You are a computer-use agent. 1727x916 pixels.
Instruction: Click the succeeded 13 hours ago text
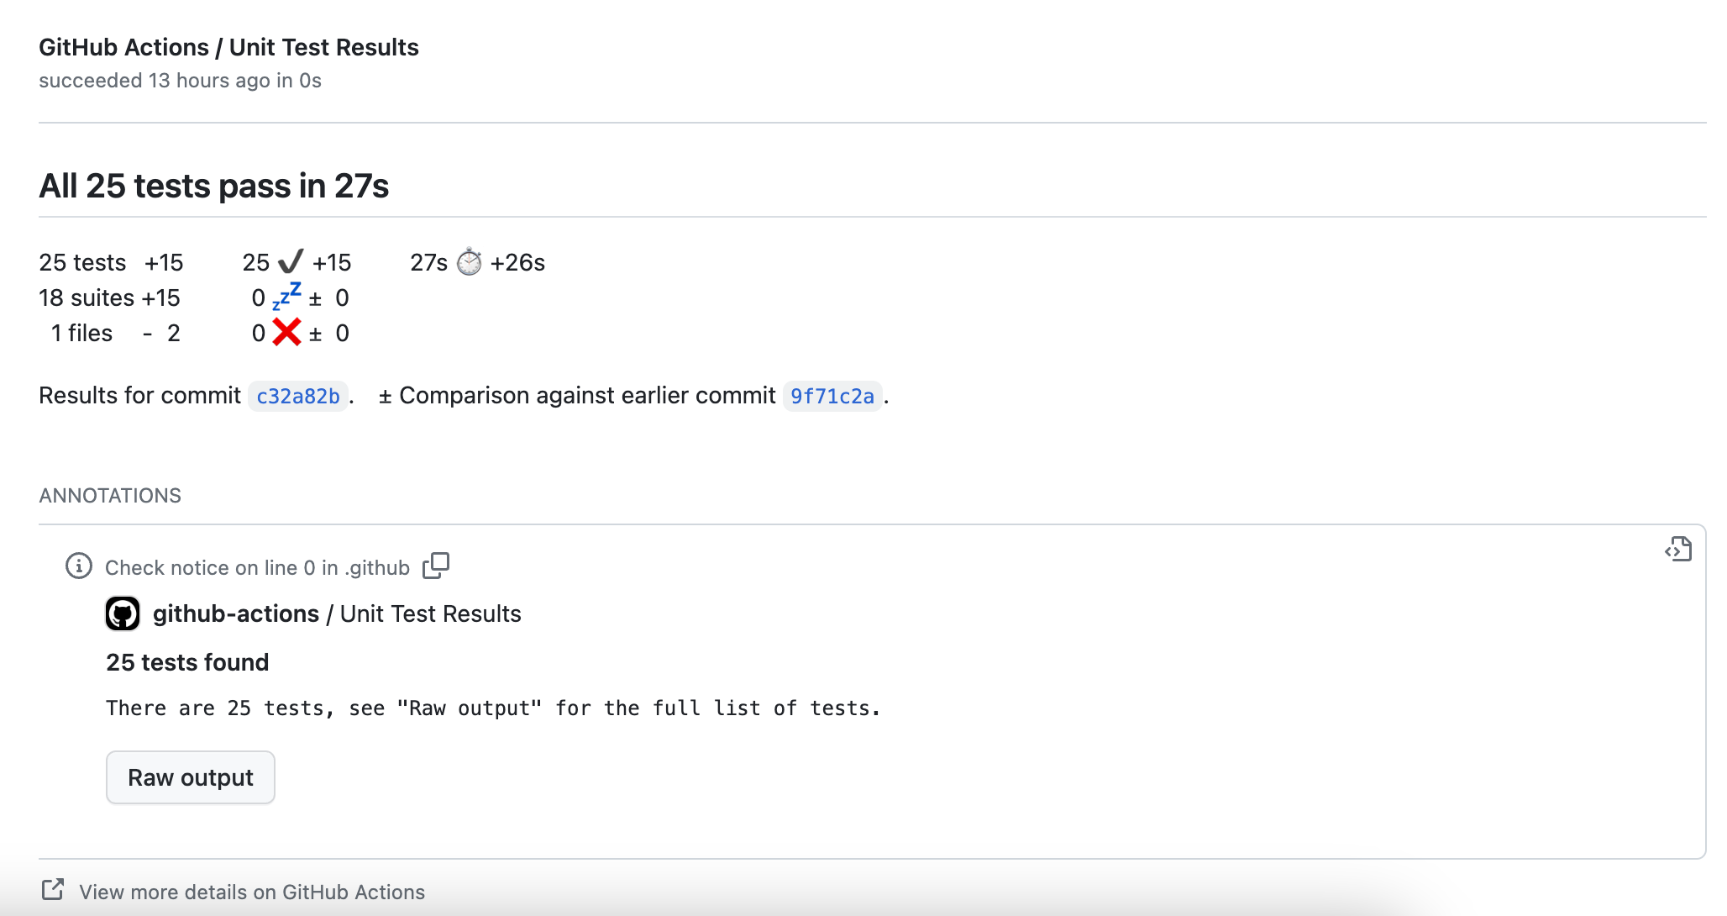point(180,80)
